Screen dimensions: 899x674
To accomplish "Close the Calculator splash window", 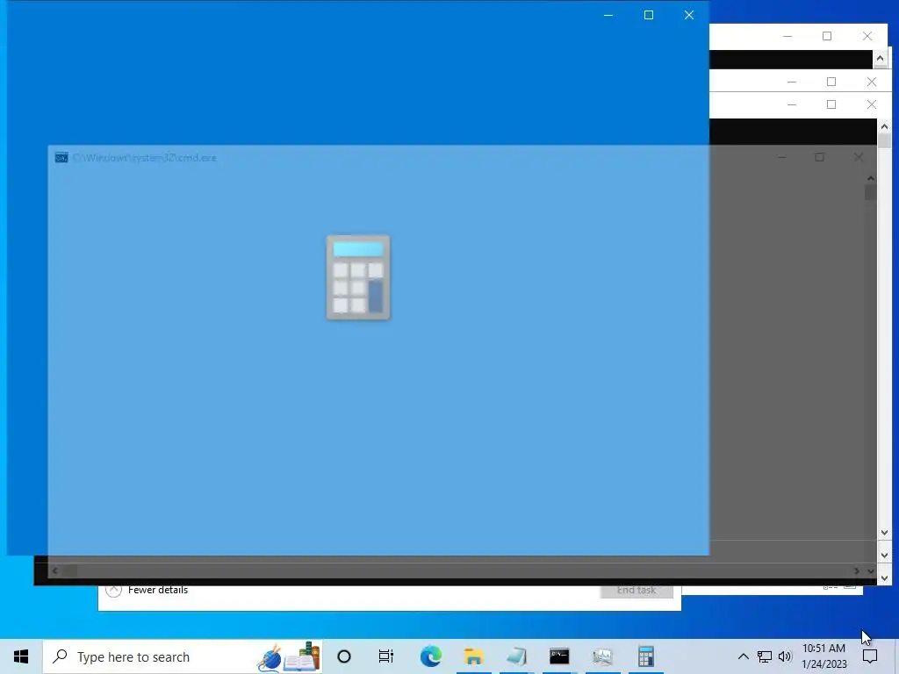I will click(689, 15).
